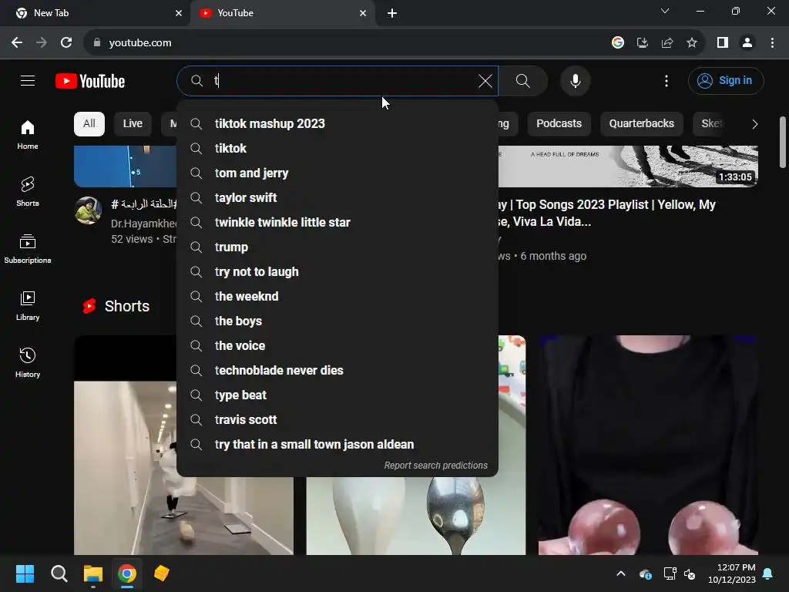The image size is (789, 592).
Task: Share this page from the address bar
Action: (x=667, y=43)
